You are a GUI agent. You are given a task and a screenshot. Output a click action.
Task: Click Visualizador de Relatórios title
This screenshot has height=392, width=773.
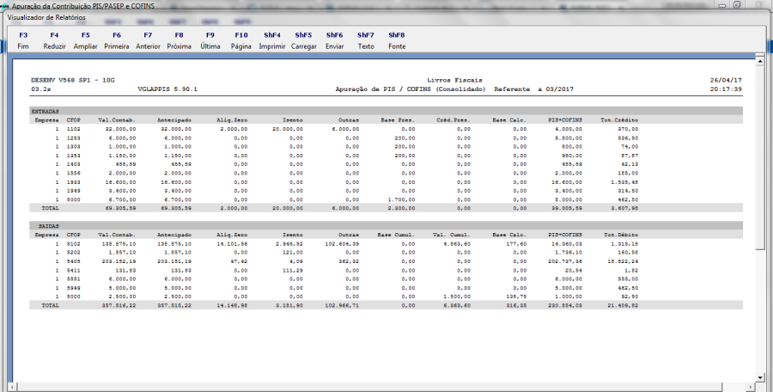pyautogui.click(x=46, y=17)
